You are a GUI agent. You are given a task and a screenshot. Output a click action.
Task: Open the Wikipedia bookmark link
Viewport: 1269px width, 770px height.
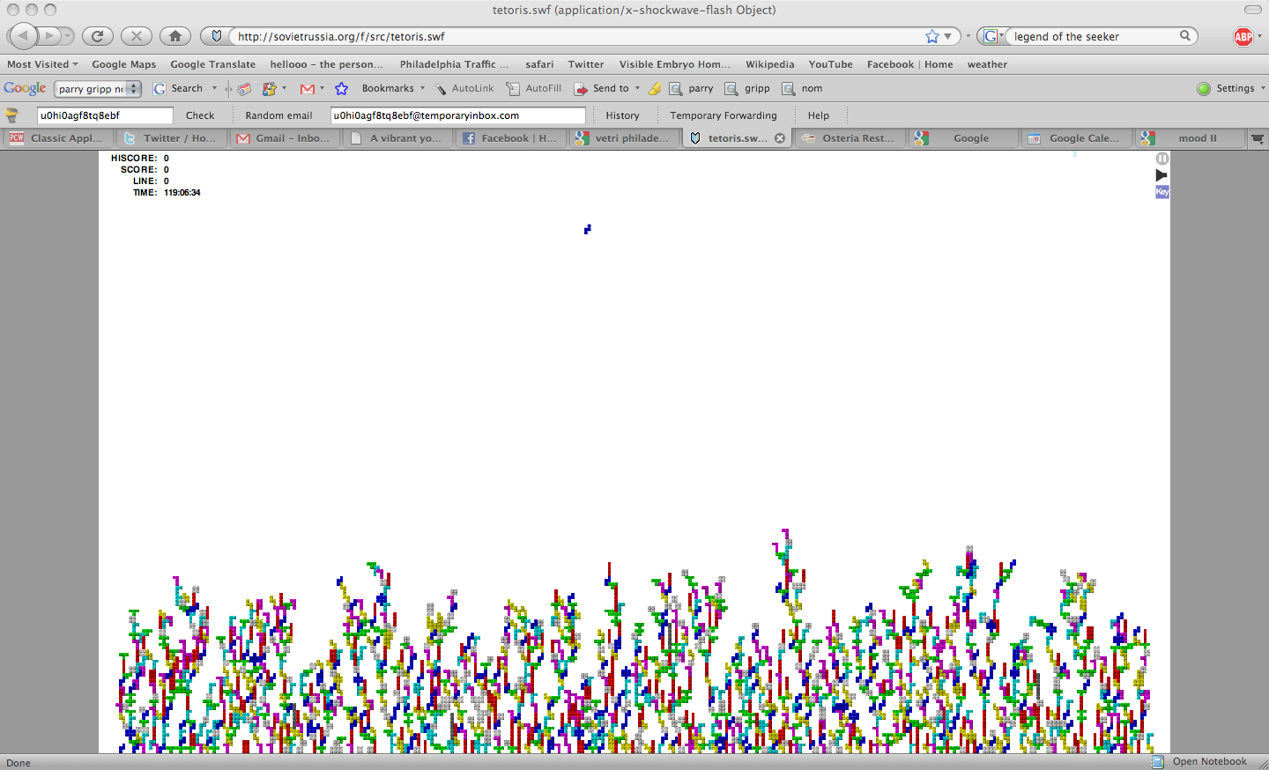[769, 64]
